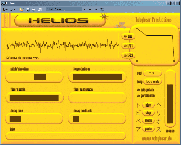Click the Helios app icon in title bar
Viewport: 181px width, 145px height.
coord(3,3)
